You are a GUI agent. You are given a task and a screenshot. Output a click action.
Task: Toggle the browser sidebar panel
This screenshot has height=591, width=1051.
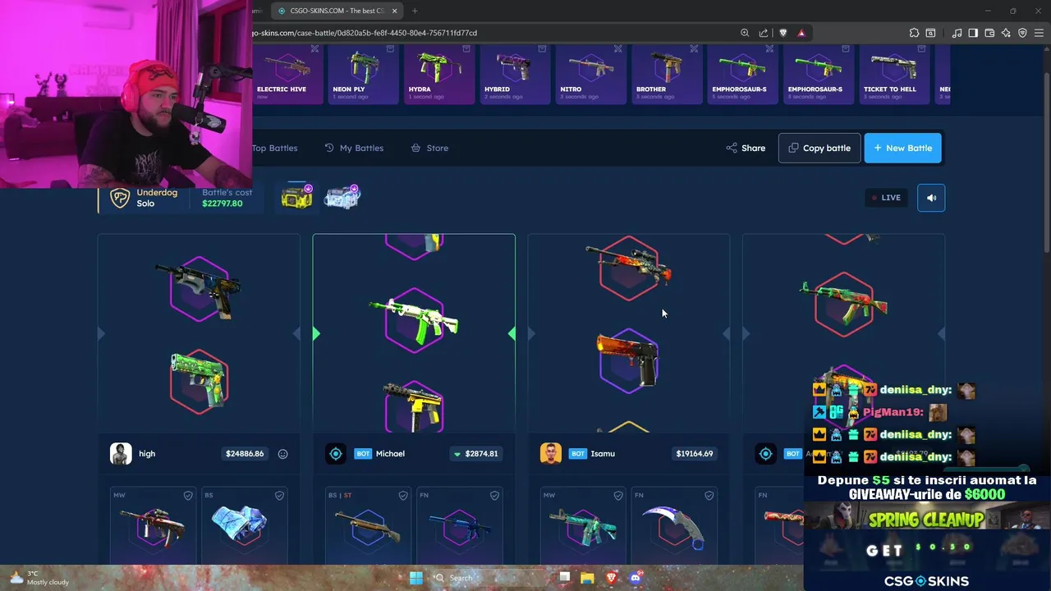973,33
